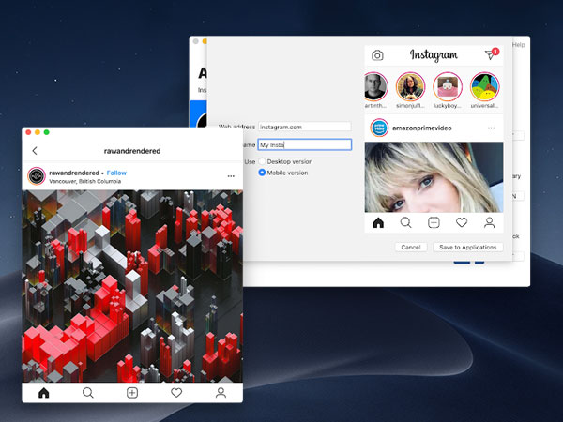Screen dimensions: 563x422
Task: Open direct messages with notification badge
Action: pos(492,53)
